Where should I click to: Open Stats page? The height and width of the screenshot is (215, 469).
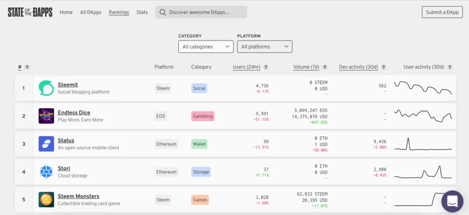pyautogui.click(x=142, y=12)
